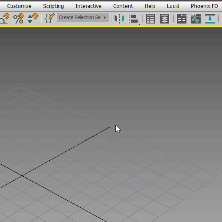Toggle the Angle Snap button

tap(4, 19)
